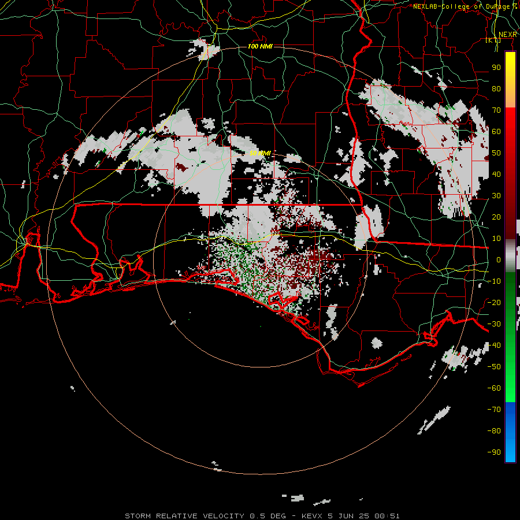Click the [KT] units label above color scale
Viewport: 520px width, 520px height.
click(x=493, y=40)
